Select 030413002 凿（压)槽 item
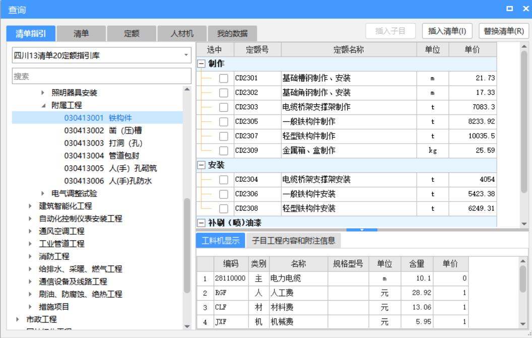 click(x=103, y=130)
